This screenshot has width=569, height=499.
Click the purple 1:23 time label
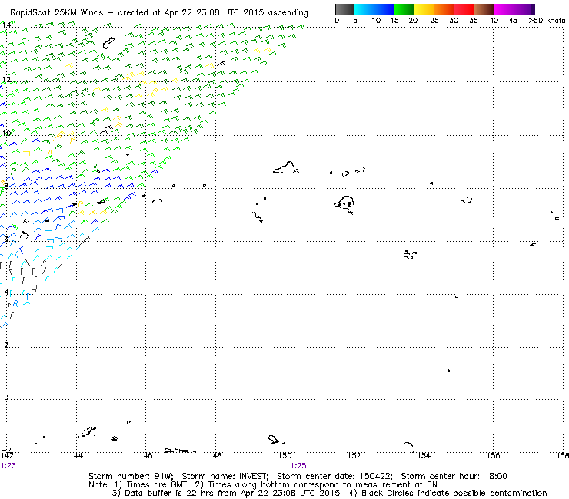8,466
